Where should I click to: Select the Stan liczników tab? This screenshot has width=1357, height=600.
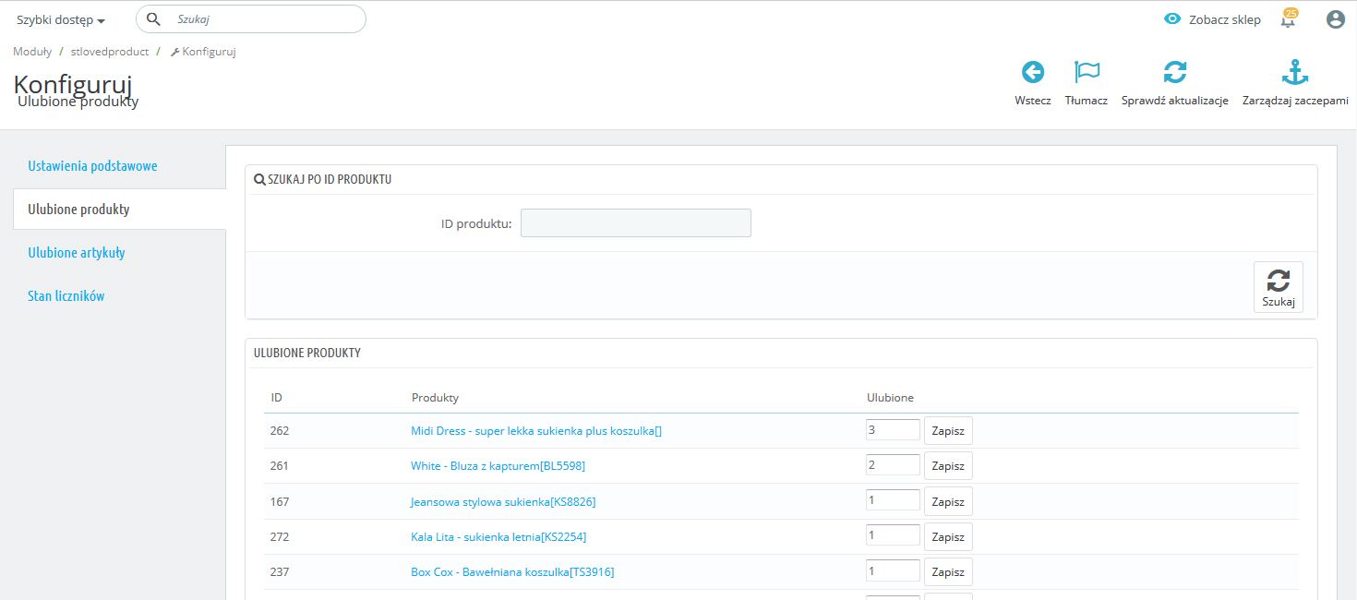click(x=66, y=296)
